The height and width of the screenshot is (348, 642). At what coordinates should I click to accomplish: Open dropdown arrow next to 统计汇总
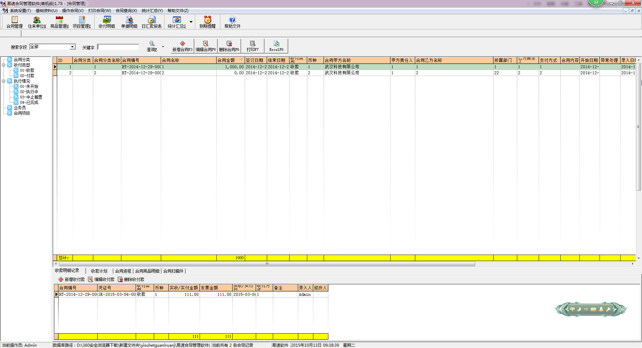191,22
